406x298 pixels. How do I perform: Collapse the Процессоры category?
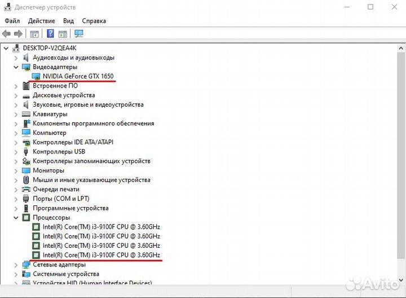pyautogui.click(x=16, y=217)
